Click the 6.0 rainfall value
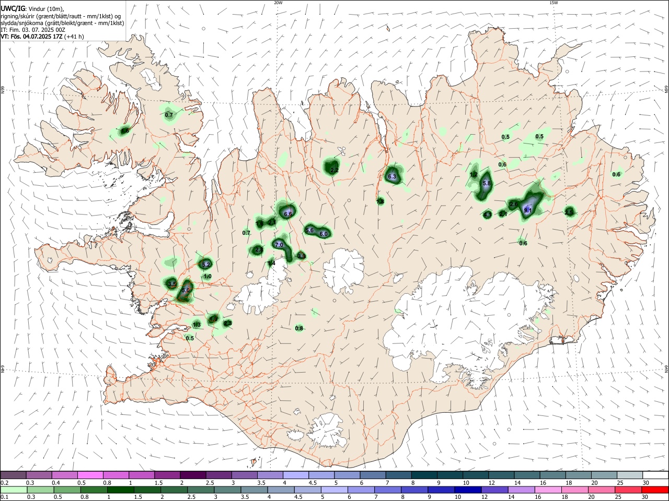 [324, 234]
